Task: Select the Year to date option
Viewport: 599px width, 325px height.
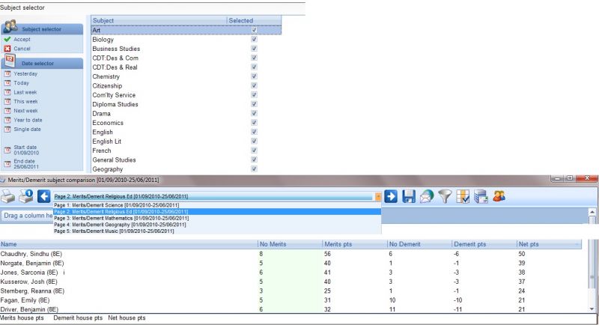Action: coord(28,120)
